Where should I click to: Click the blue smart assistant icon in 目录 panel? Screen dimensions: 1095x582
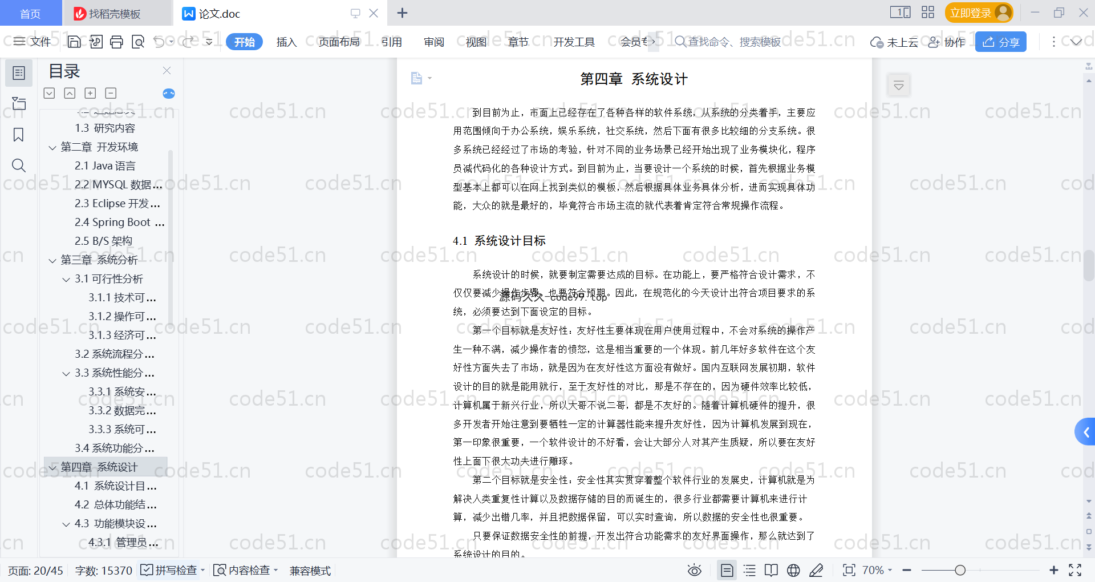(169, 94)
